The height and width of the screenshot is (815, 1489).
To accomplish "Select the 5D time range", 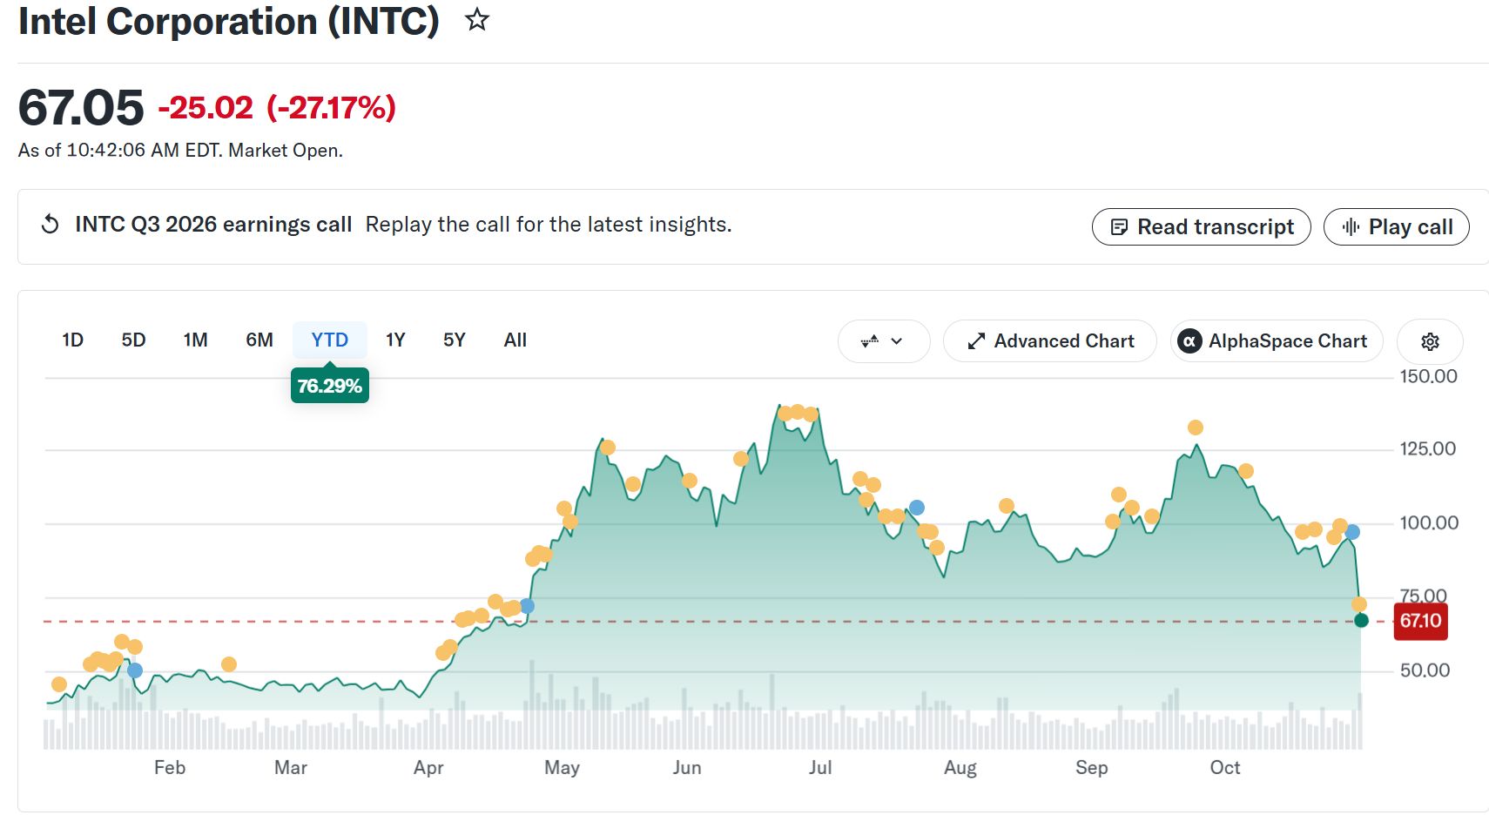I will coord(133,340).
